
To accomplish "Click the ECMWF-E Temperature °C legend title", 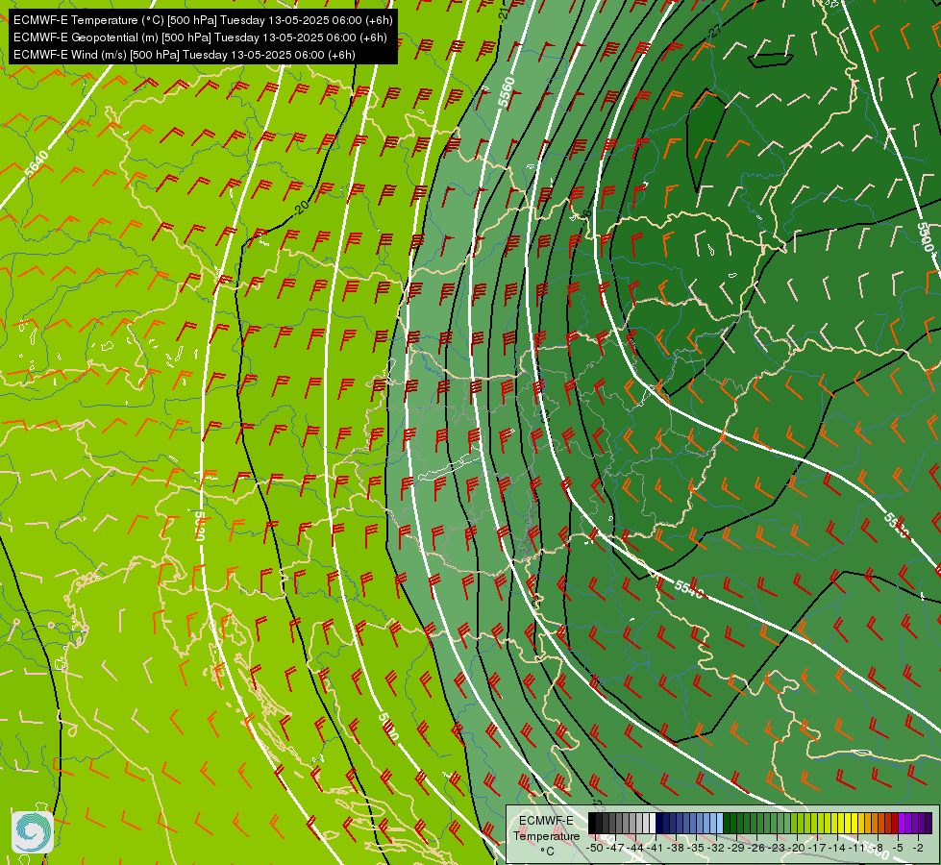I will coord(546,835).
